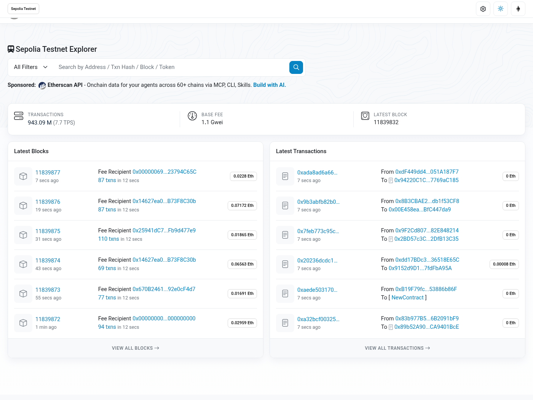Click the Transactions server stack icon
Image resolution: width=533 pixels, height=400 pixels.
[x=19, y=116]
